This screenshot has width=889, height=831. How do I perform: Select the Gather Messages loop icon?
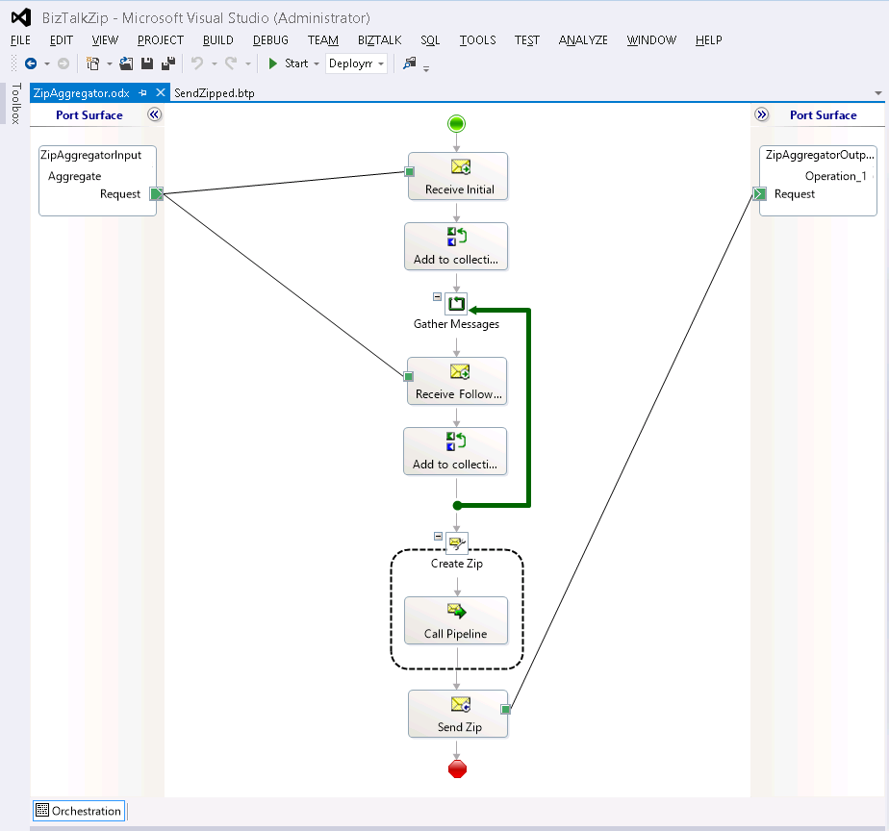point(456,304)
